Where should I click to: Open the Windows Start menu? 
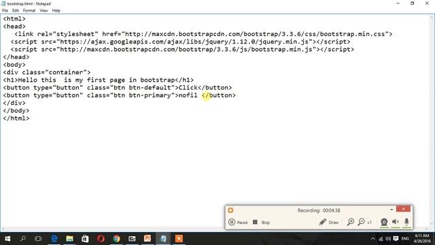click(7, 239)
